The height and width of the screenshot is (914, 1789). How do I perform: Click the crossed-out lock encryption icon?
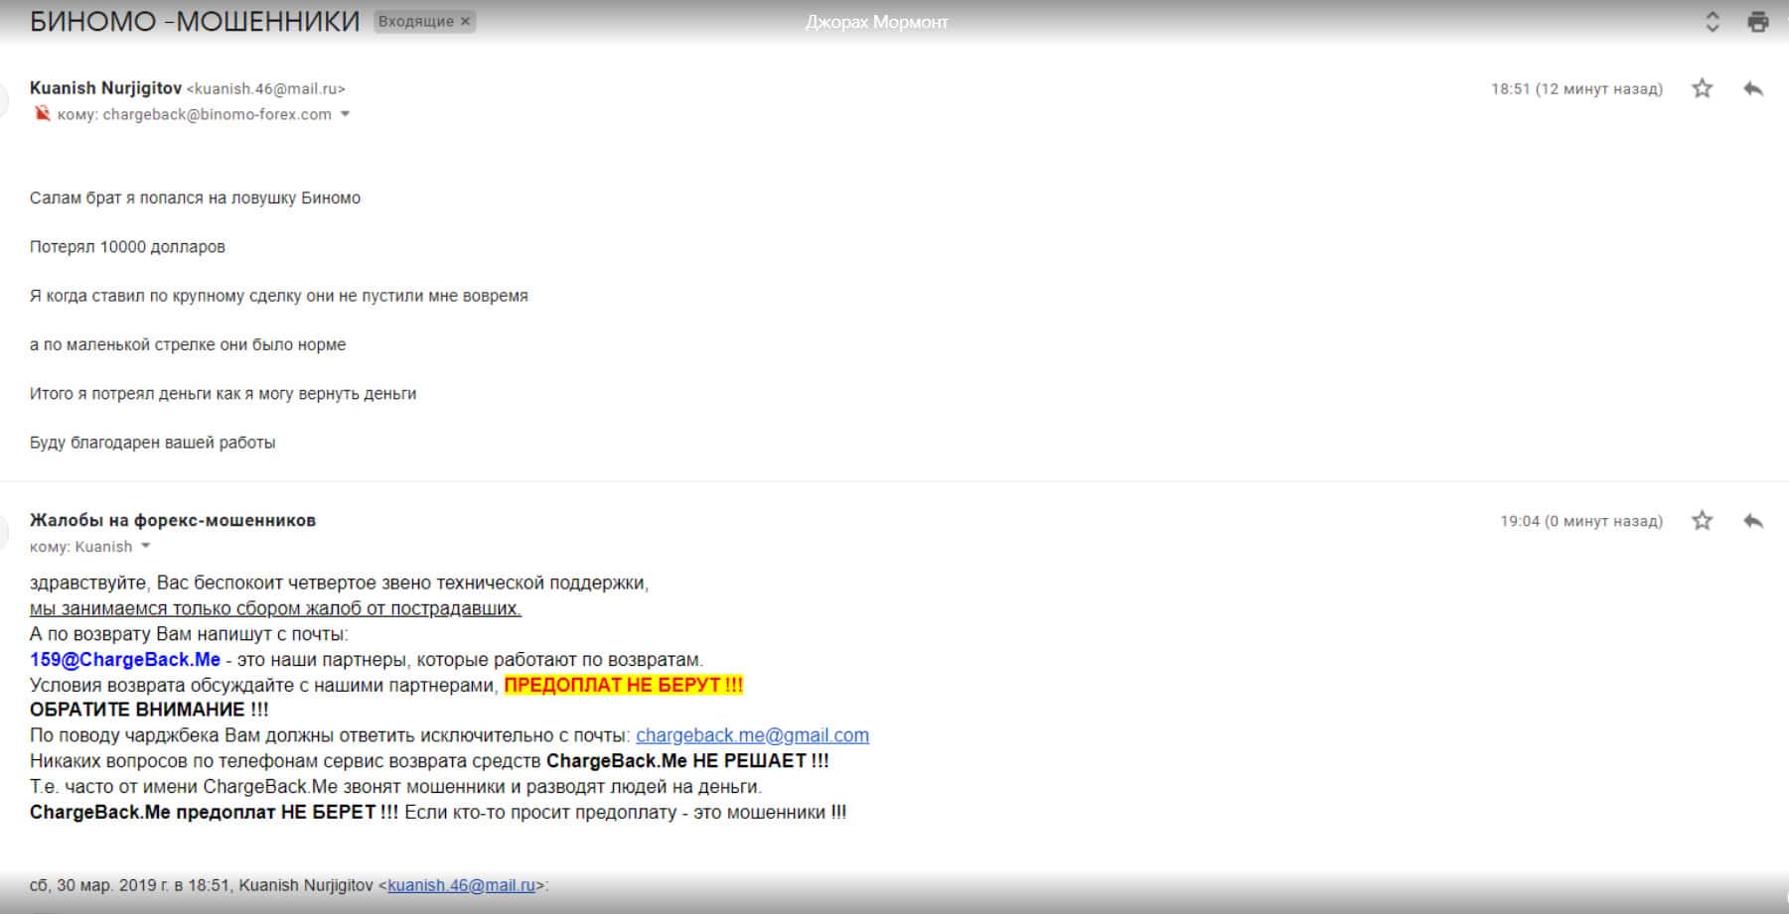click(x=42, y=114)
